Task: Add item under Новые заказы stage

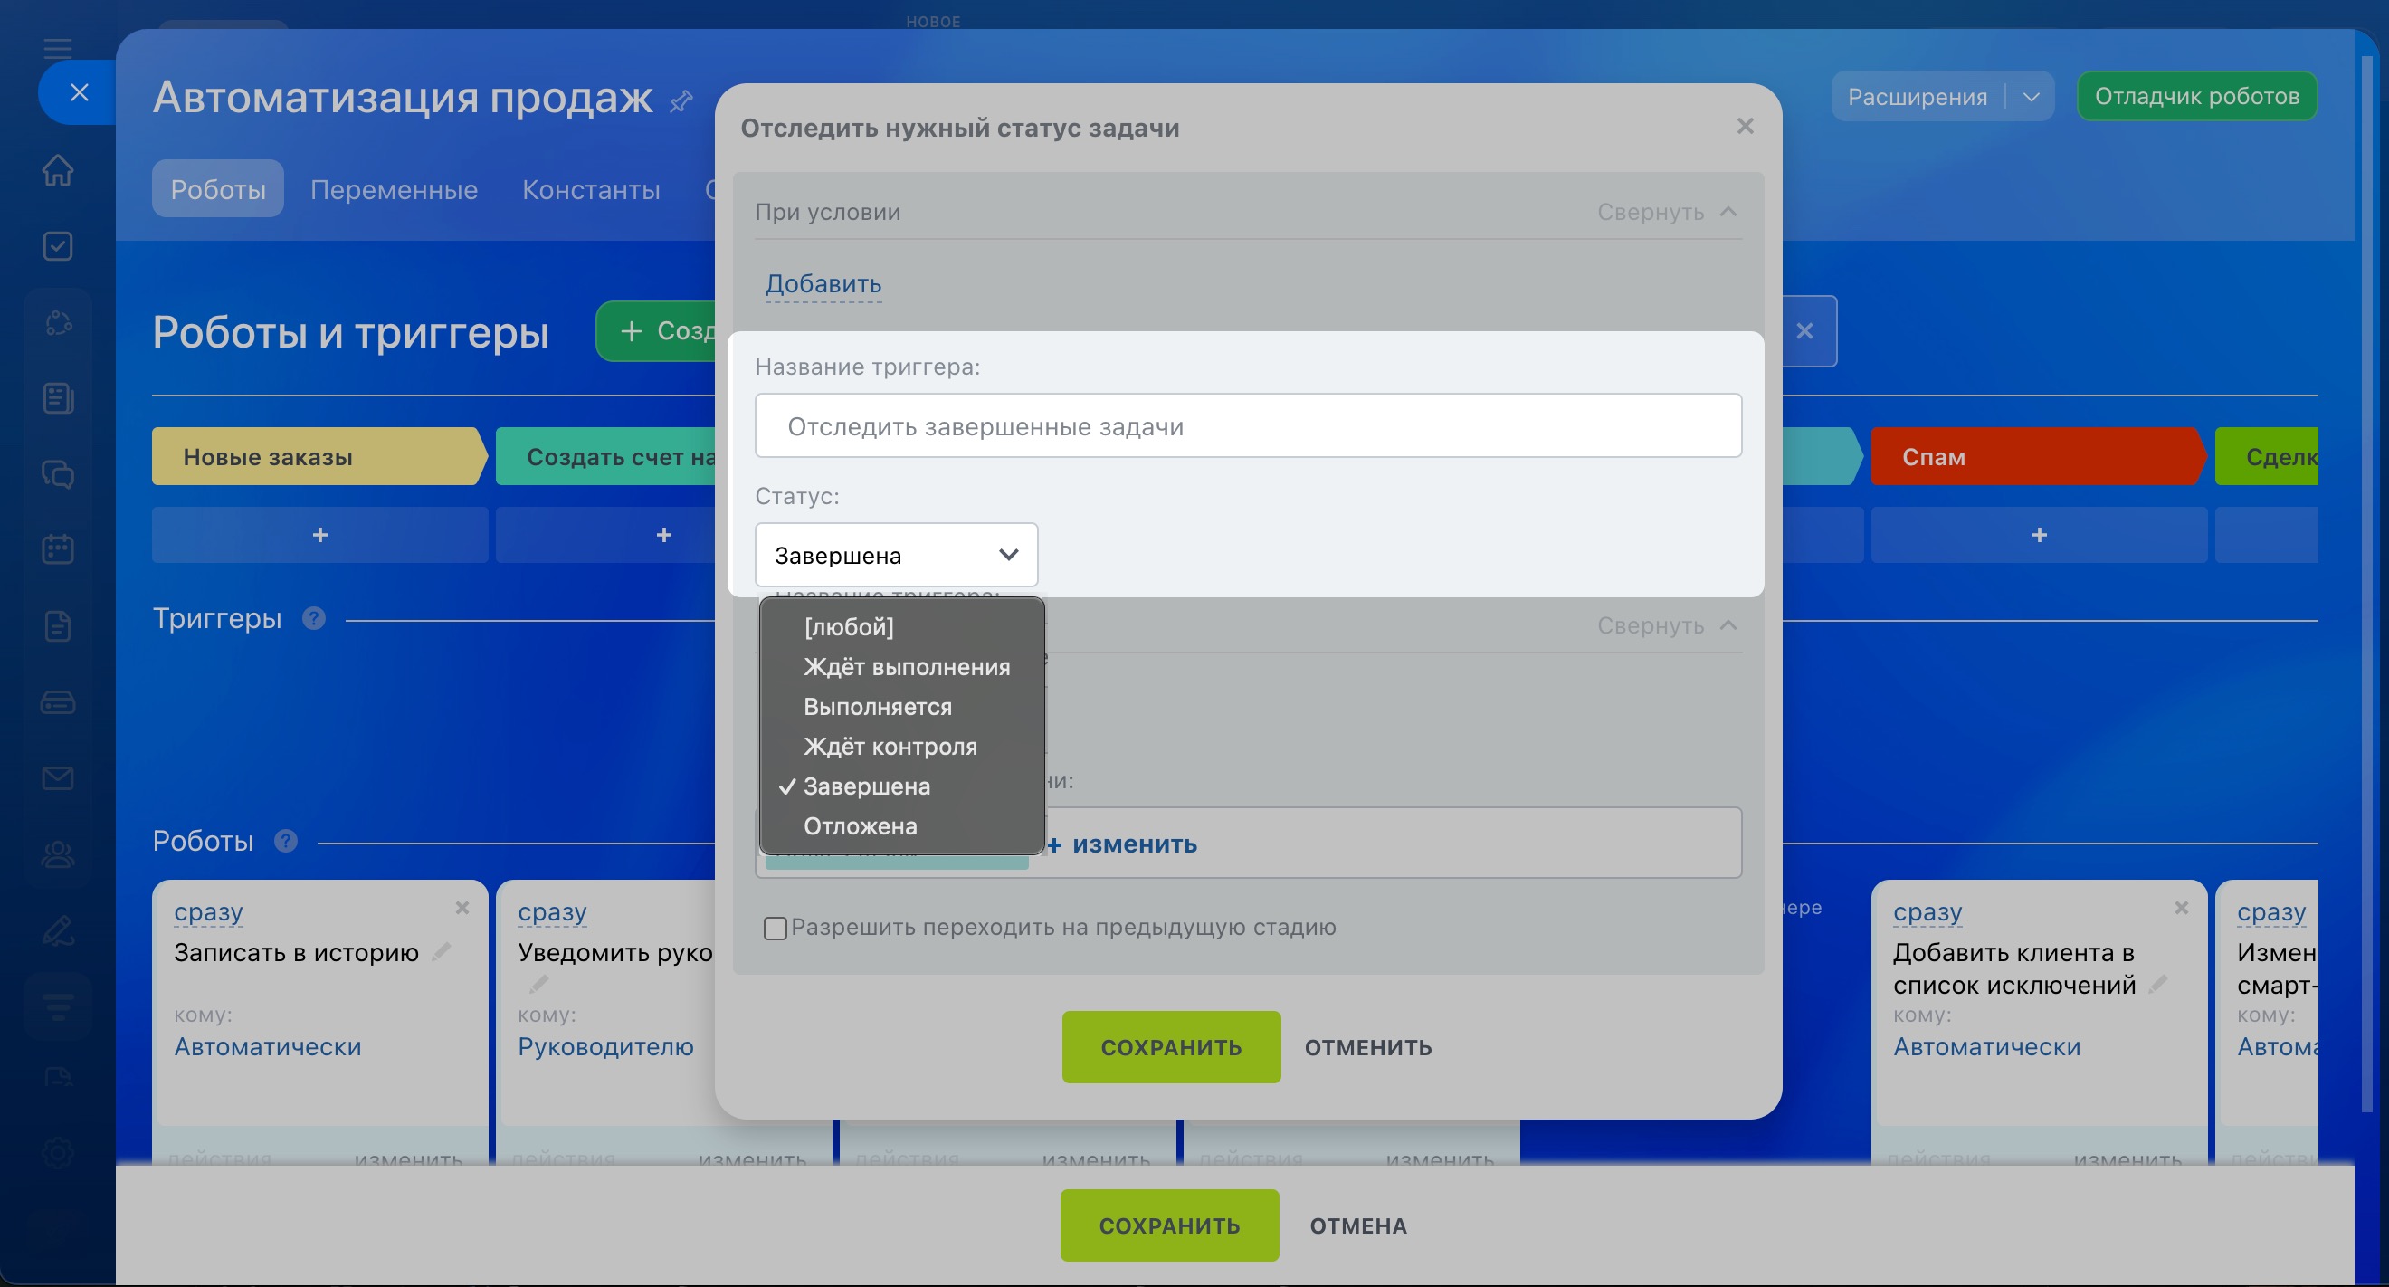Action: pyautogui.click(x=320, y=535)
